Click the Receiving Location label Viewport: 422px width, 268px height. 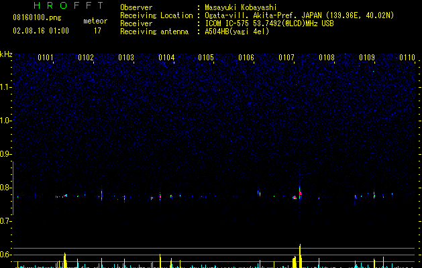(156, 15)
